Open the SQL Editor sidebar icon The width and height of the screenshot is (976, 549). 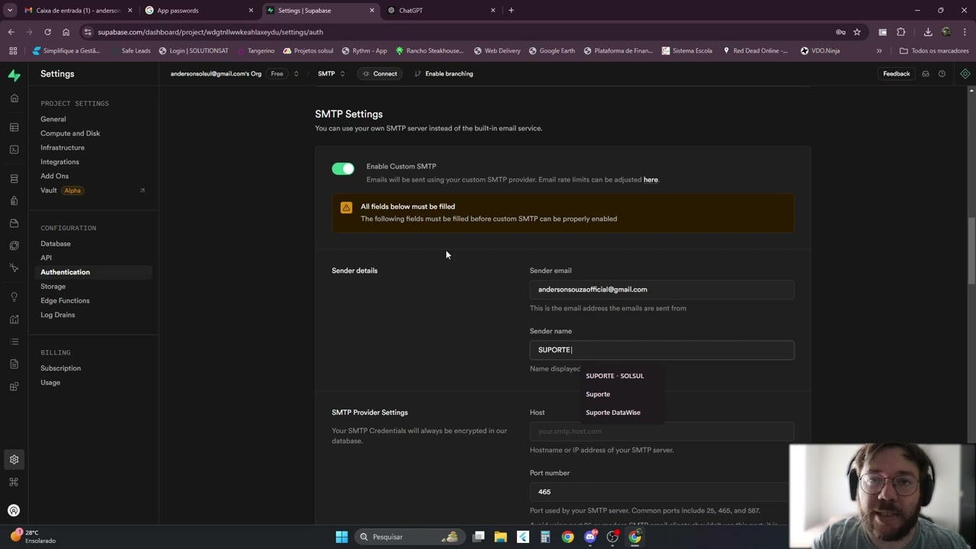(x=14, y=149)
